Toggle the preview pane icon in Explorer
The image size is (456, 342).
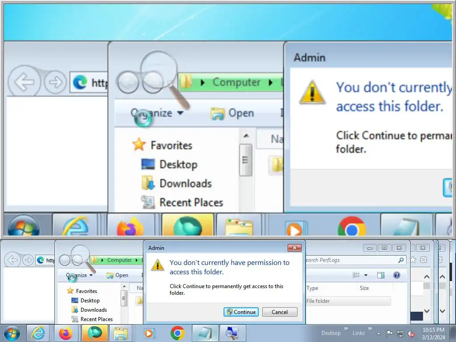tap(380, 275)
